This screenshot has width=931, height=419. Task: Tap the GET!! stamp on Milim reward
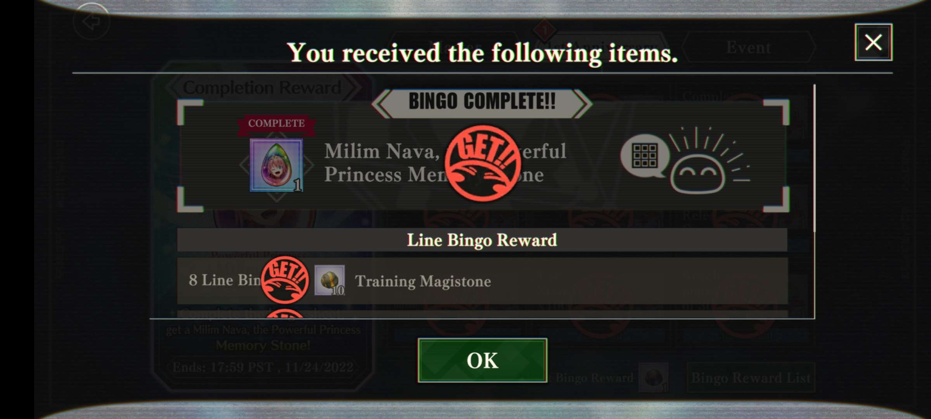[x=483, y=163]
